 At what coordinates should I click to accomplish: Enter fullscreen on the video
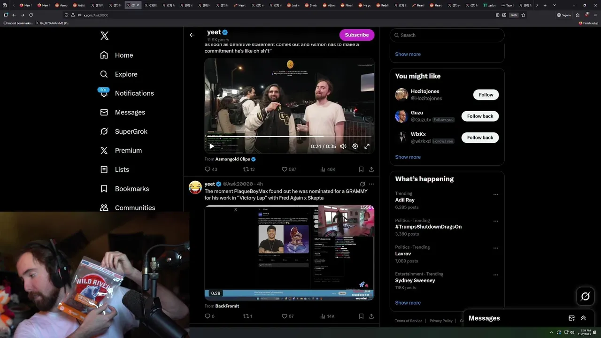coord(367,146)
